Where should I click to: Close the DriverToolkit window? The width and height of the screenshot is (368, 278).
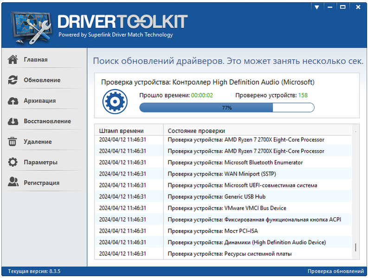tap(358, 7)
